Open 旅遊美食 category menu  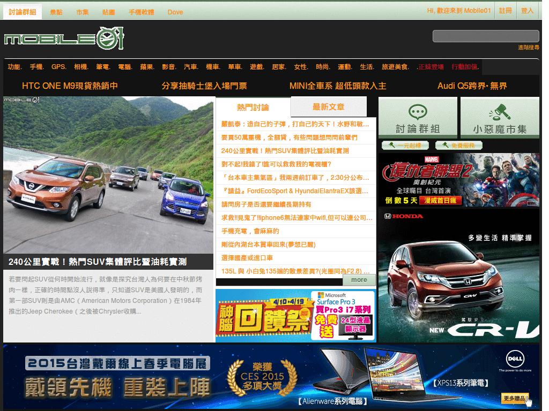coord(396,67)
